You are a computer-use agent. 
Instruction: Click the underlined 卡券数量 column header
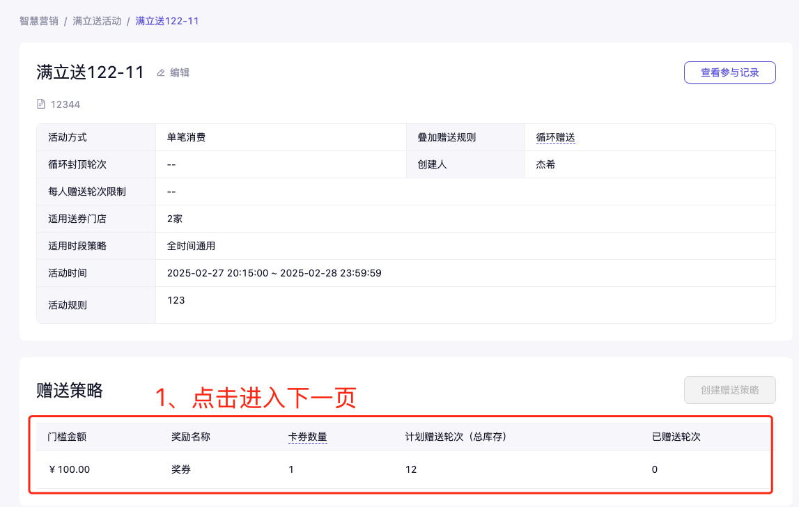308,437
